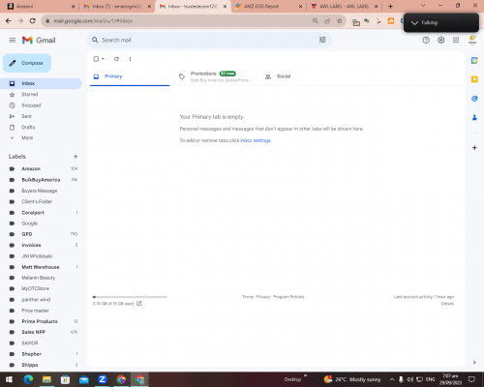This screenshot has width=484, height=387.
Task: Open Gmail Settings gear
Action: pos(440,40)
